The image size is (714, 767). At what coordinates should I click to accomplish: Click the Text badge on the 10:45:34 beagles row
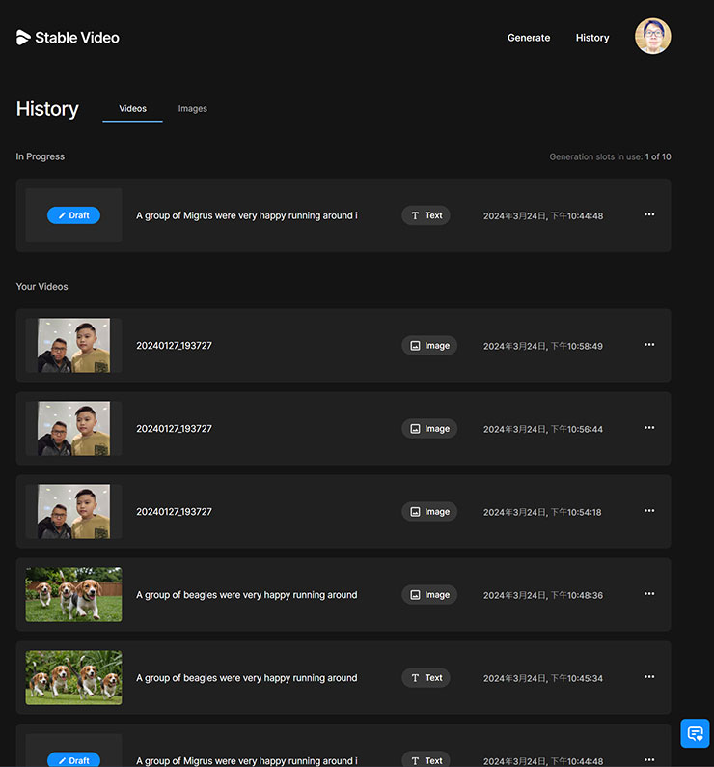point(426,678)
